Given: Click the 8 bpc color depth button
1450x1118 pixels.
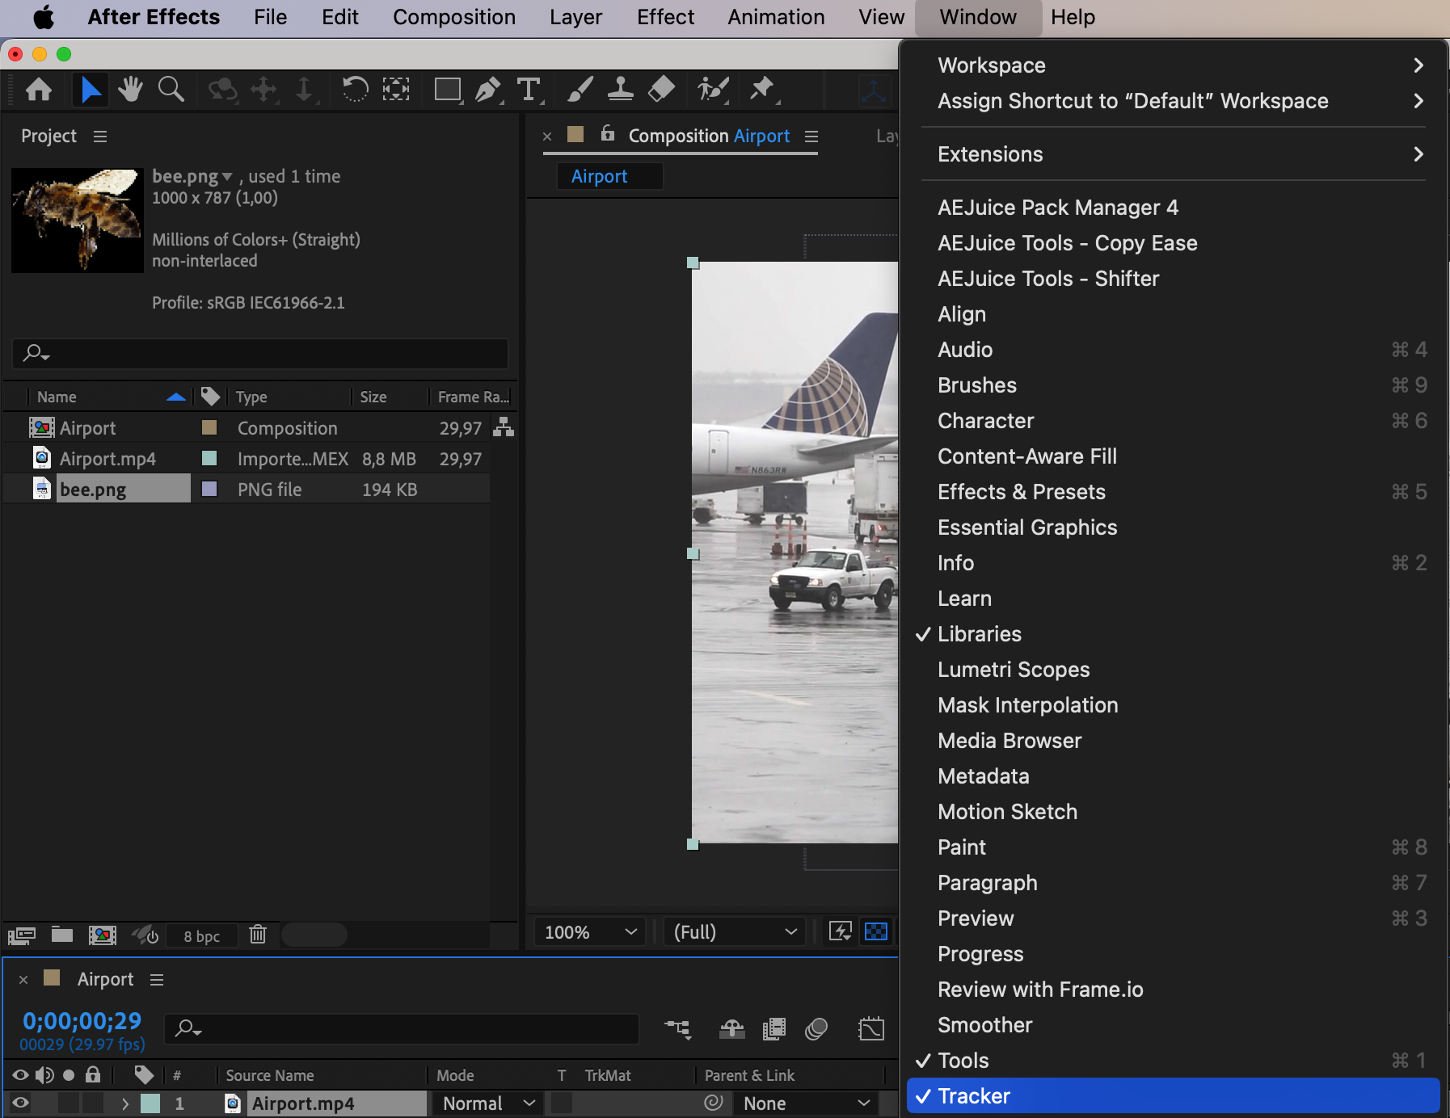Looking at the screenshot, I should point(201,936).
